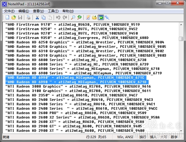
Task: Click the line "AMD FireStream 9350"
Action: point(77,38)
